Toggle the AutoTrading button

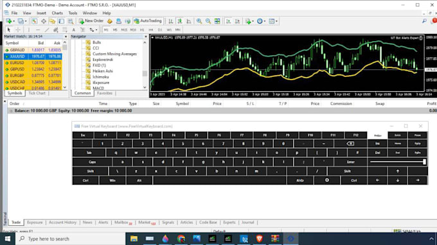148,21
